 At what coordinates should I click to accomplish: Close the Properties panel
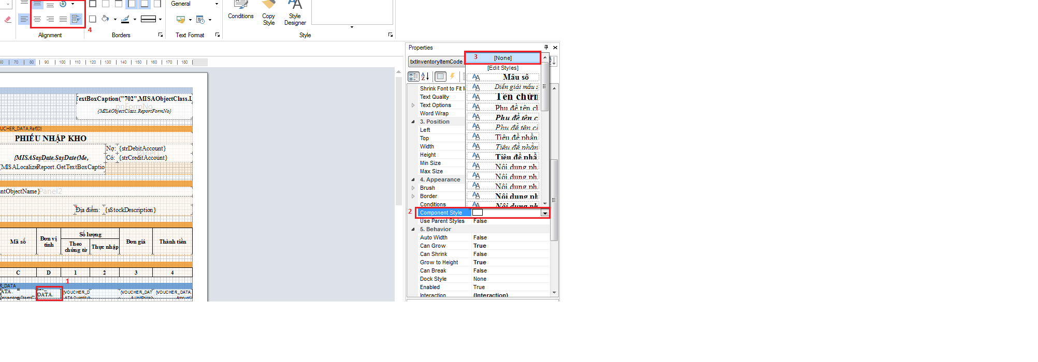pyautogui.click(x=555, y=48)
